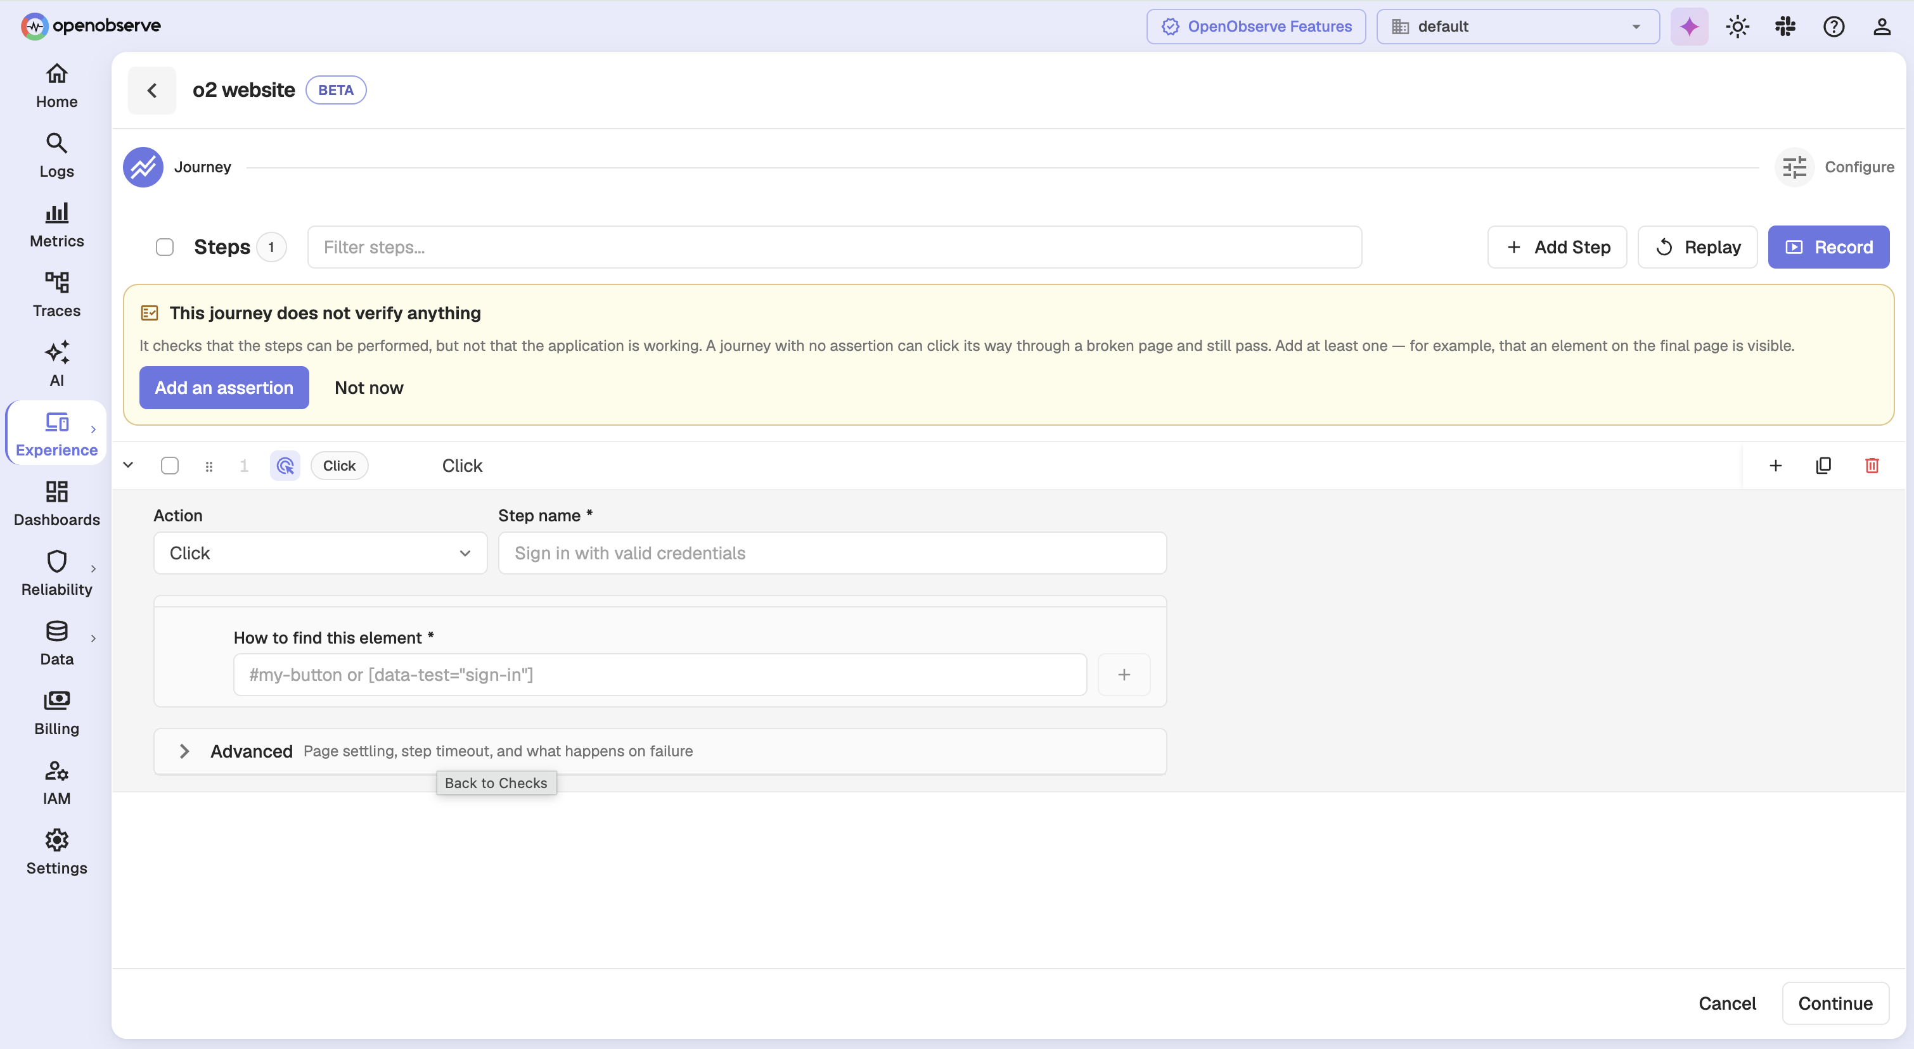Grab the drag handle of step 1

[209, 466]
